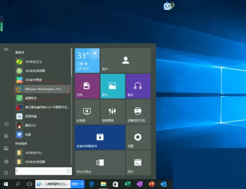Open the Tencent QQ penguin app

(42, 125)
